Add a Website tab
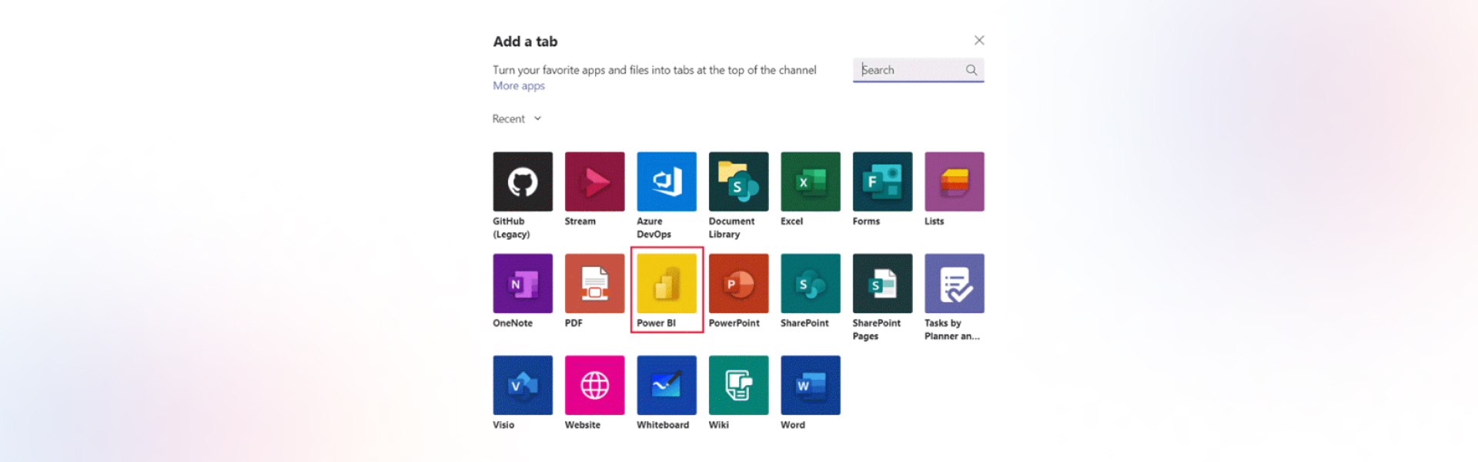1478x462 pixels. point(594,385)
